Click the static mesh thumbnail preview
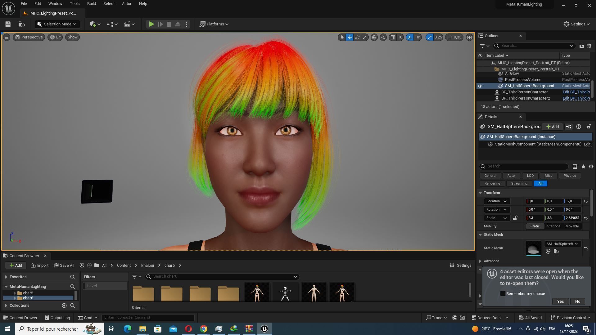This screenshot has height=335, width=596. click(534, 248)
